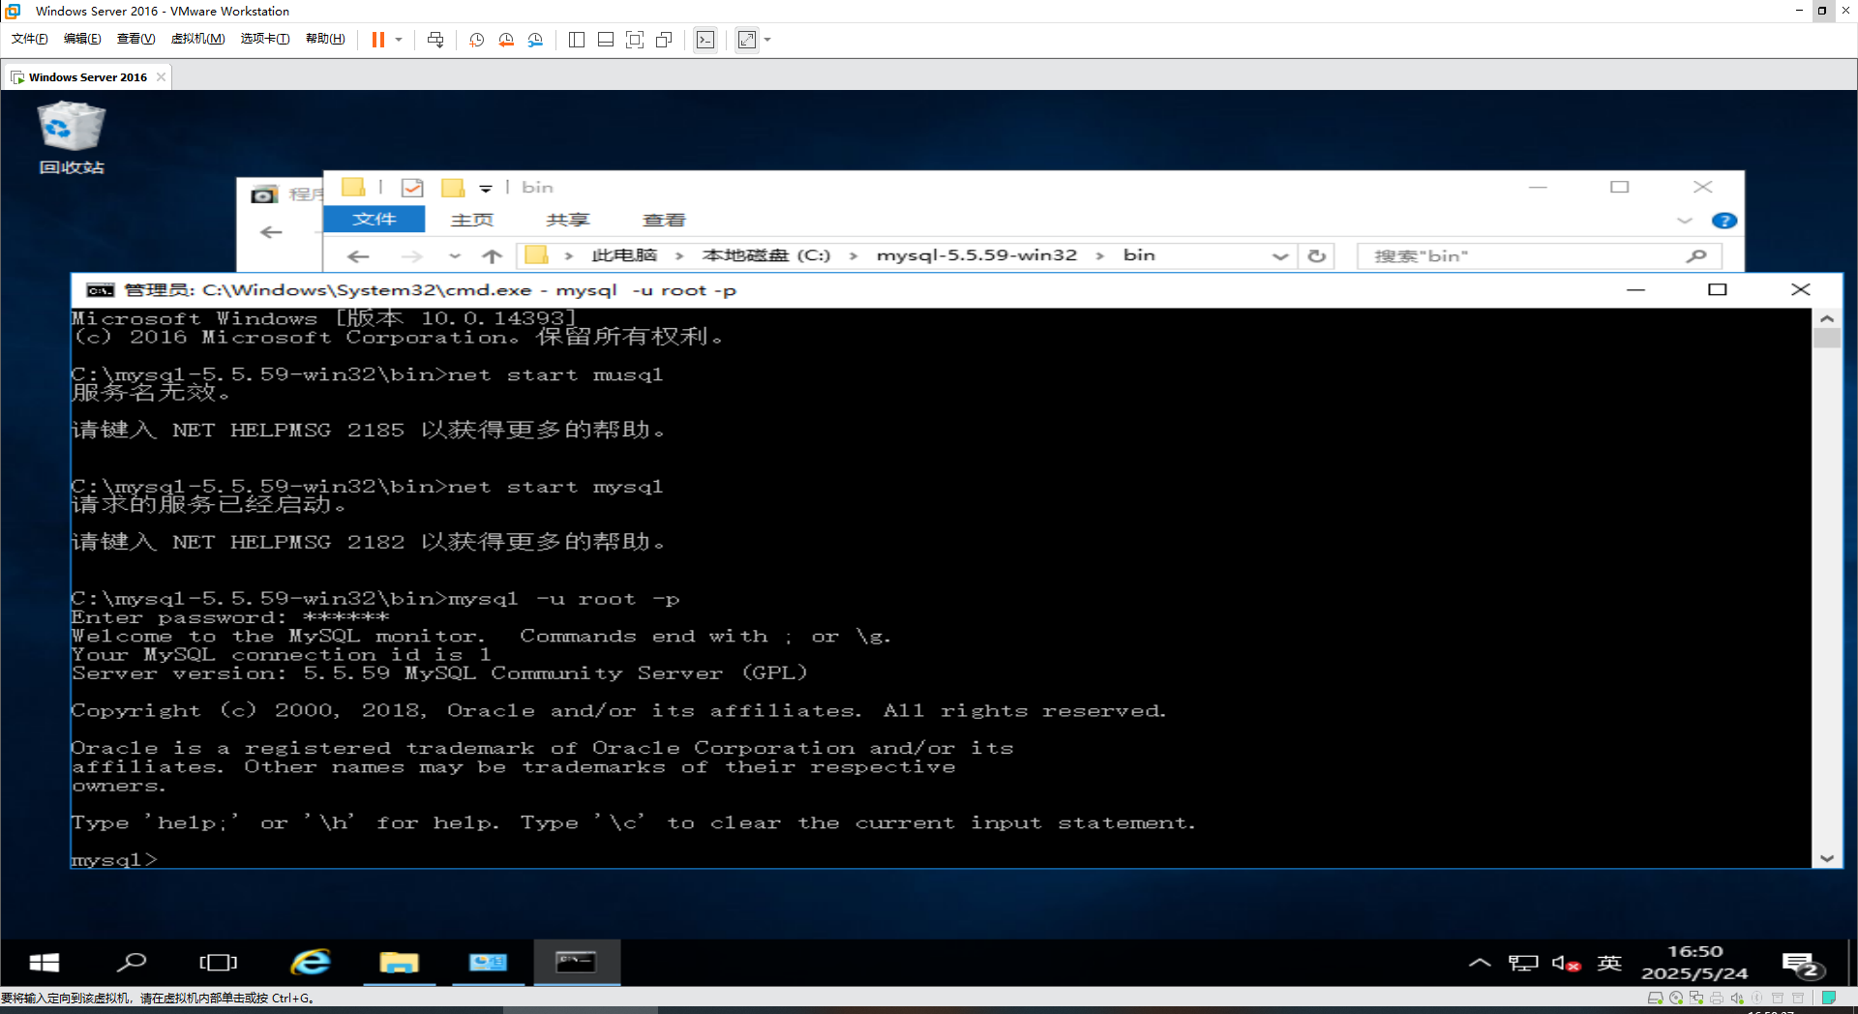
Task: Open the snapshot manager
Action: click(535, 40)
